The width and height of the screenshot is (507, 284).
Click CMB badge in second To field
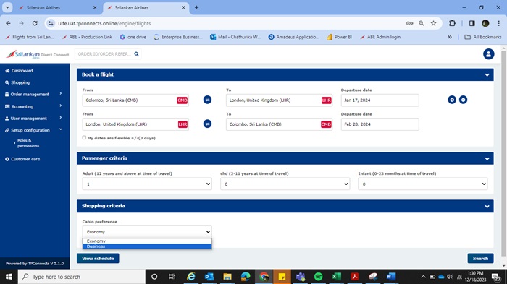point(326,124)
